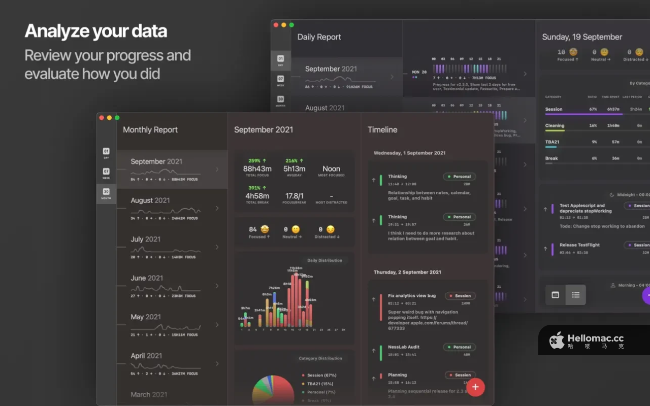Click the red plus add button
This screenshot has height=406, width=650.
(475, 387)
